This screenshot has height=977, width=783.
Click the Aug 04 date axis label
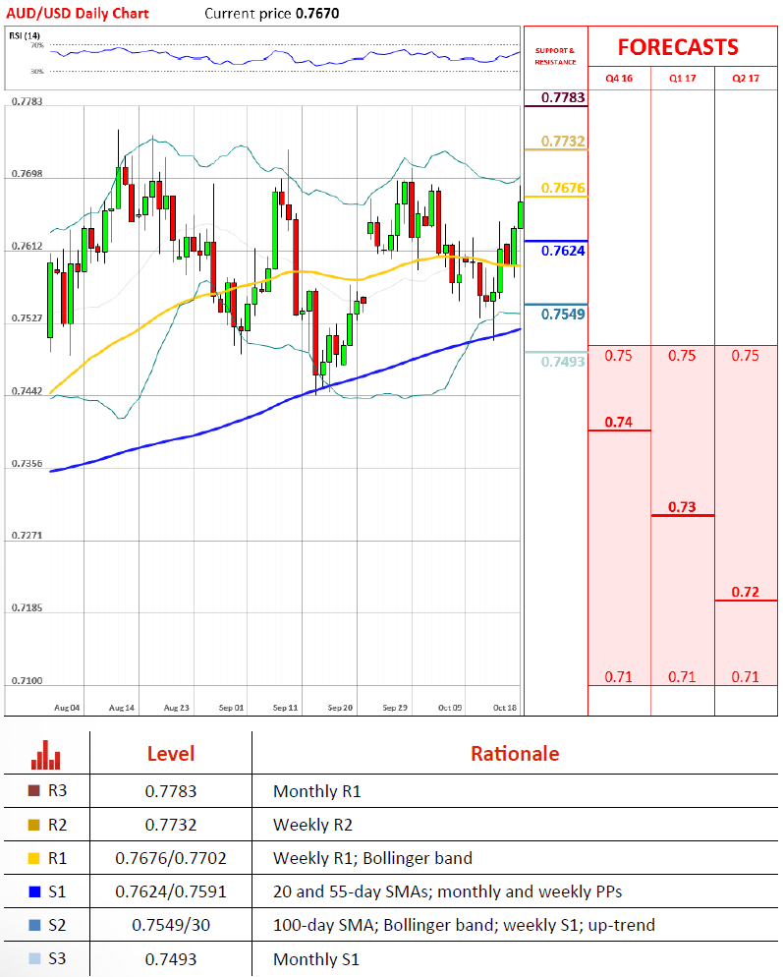[67, 708]
